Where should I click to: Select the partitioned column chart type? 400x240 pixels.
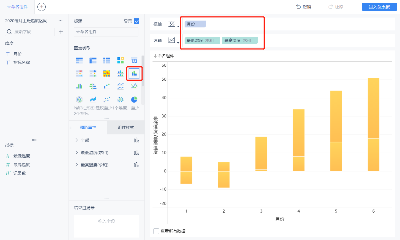(120, 74)
